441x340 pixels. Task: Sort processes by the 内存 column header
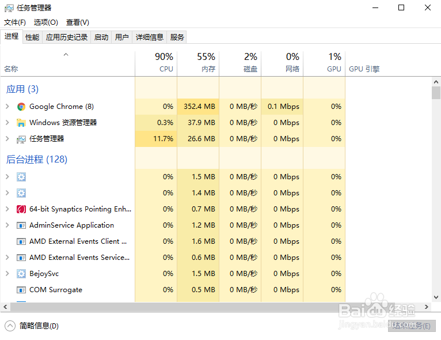coord(198,63)
